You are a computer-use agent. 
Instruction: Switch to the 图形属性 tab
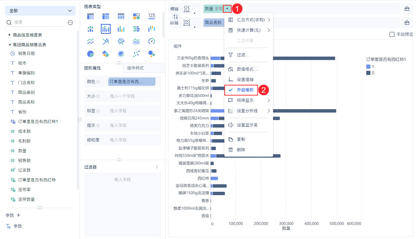(93, 68)
